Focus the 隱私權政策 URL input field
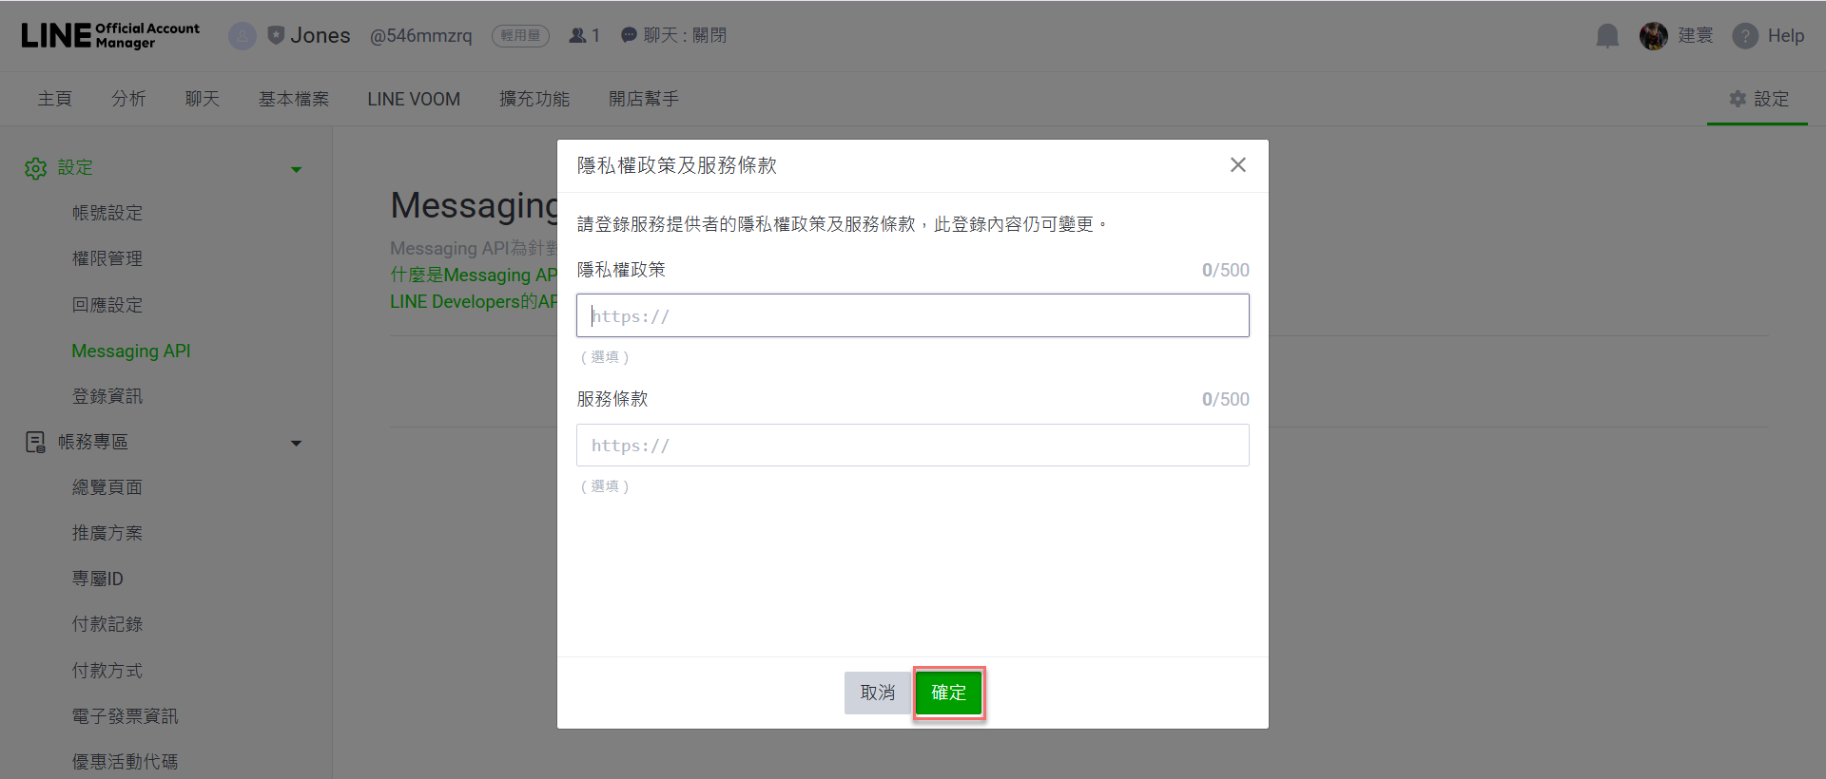 [x=913, y=315]
